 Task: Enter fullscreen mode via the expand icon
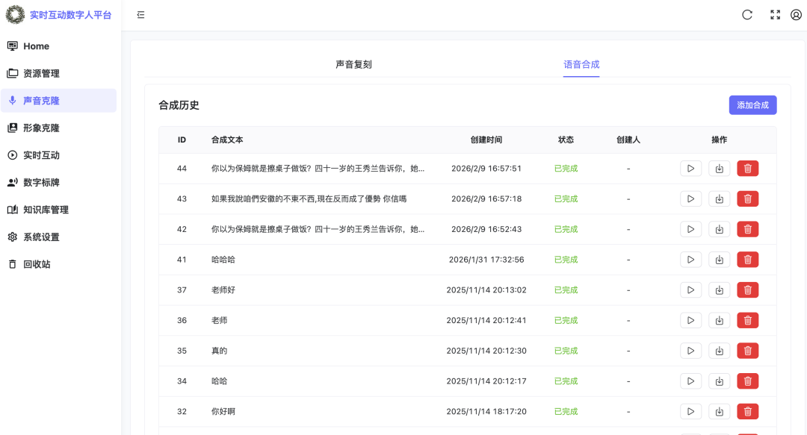[775, 14]
